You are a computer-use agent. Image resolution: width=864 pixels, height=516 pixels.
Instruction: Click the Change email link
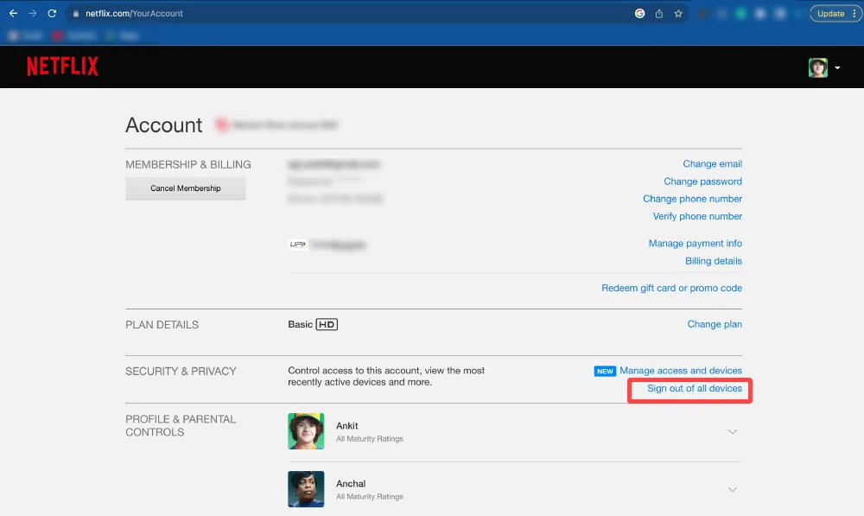pyautogui.click(x=713, y=163)
